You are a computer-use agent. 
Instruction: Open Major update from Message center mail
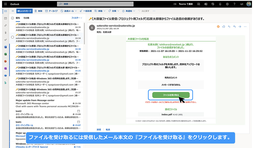point(46,103)
